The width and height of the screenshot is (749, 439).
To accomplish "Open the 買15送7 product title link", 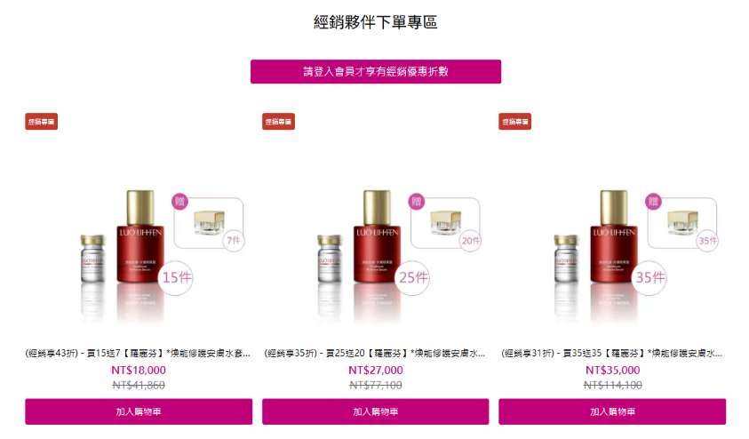I will tap(138, 354).
